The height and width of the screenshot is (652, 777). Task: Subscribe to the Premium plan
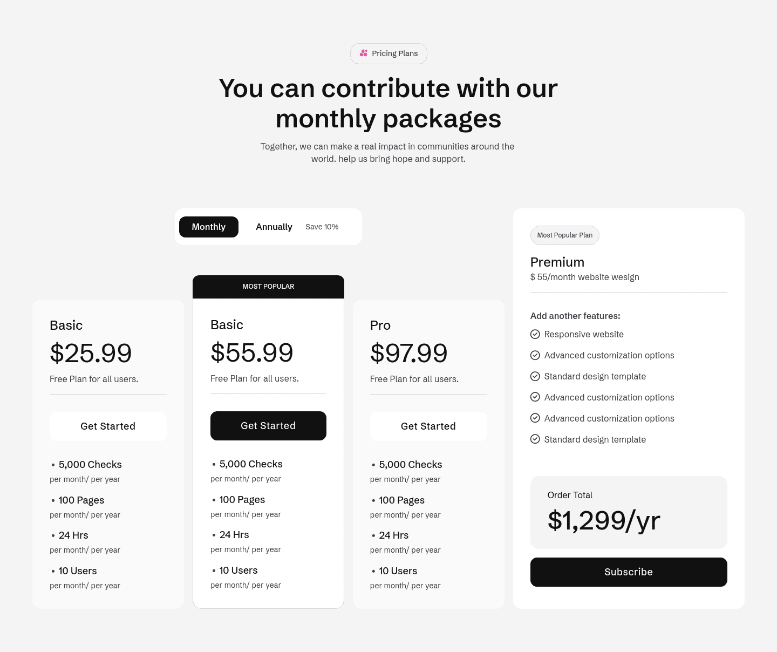coord(629,572)
